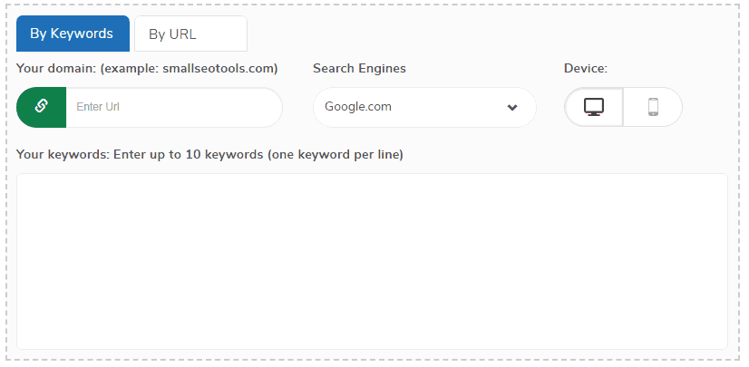This screenshot has width=749, height=367.
Task: Expand the Search Engines dropdown
Action: pyautogui.click(x=424, y=107)
